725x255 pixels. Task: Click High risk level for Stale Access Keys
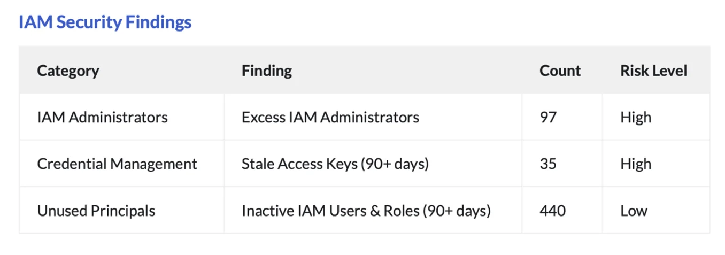click(x=636, y=164)
